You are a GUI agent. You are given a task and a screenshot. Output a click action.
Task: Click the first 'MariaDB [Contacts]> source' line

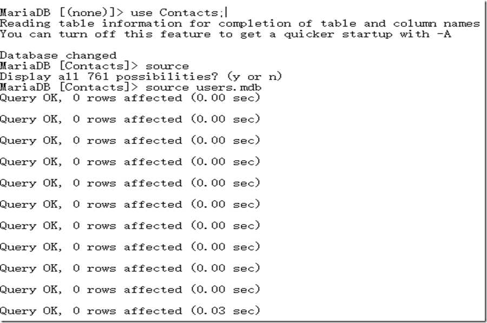click(94, 66)
